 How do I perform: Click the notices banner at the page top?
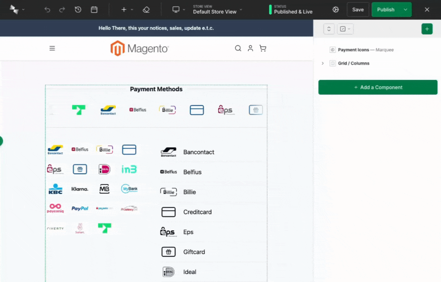pyautogui.click(x=156, y=28)
